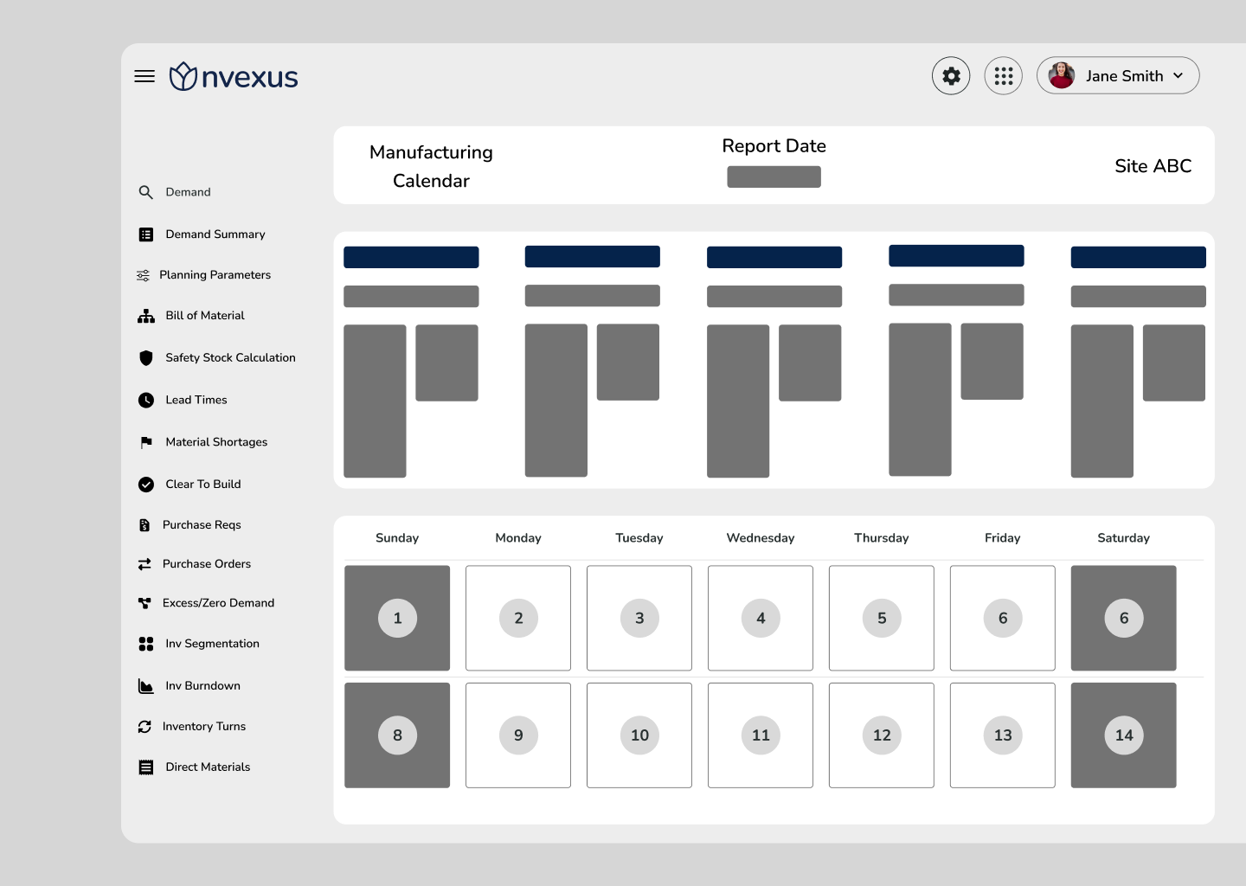Expand the Jane Smith user dropdown
Viewport: 1246px width, 886px height.
coord(1179,75)
